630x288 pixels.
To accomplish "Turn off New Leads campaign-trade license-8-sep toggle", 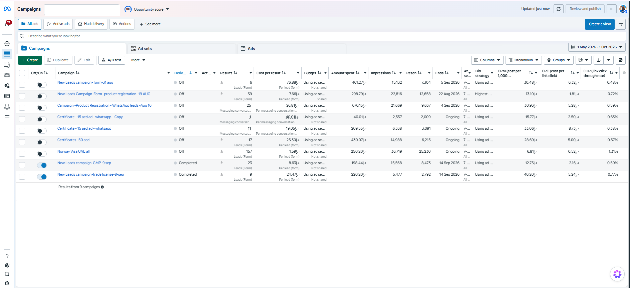I will click(x=42, y=177).
